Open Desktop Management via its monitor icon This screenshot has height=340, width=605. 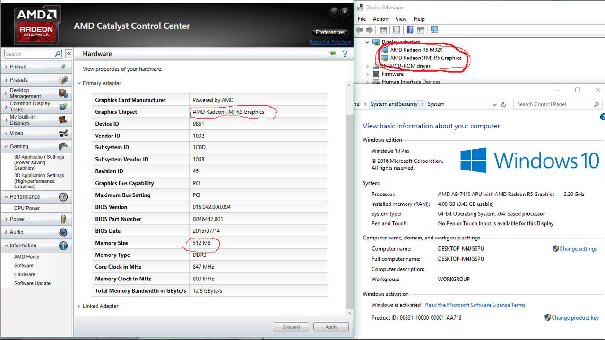63,93
